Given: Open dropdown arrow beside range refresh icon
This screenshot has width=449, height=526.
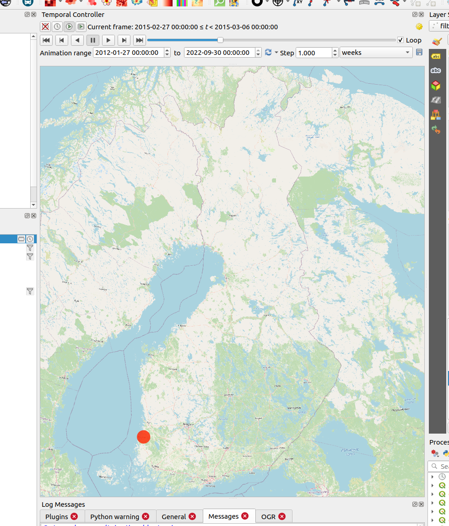Looking at the screenshot, I should [276, 53].
